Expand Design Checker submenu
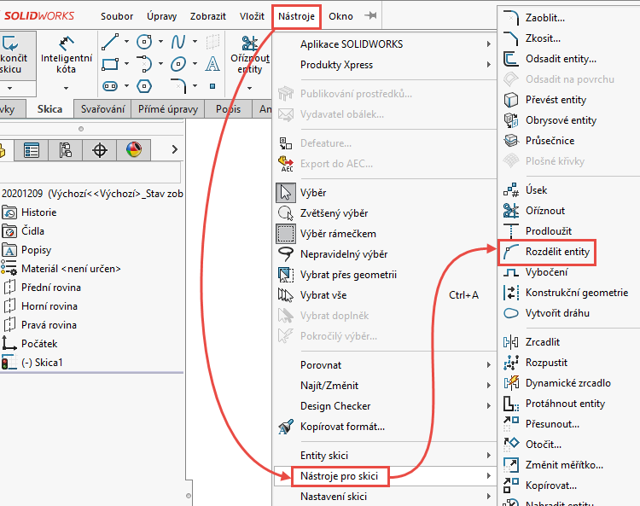The image size is (640, 506). [x=385, y=406]
